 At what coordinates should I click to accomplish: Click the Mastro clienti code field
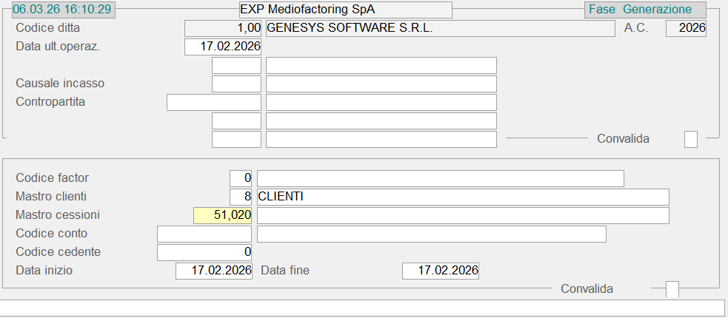click(x=241, y=197)
